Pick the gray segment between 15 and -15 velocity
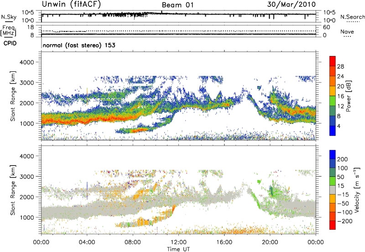Screen dimensions: 365x252 click(x=333, y=190)
